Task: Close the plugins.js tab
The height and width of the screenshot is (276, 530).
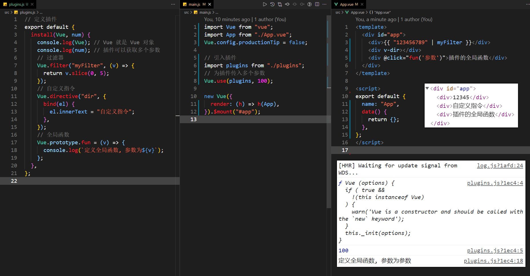Action: pos(32,4)
